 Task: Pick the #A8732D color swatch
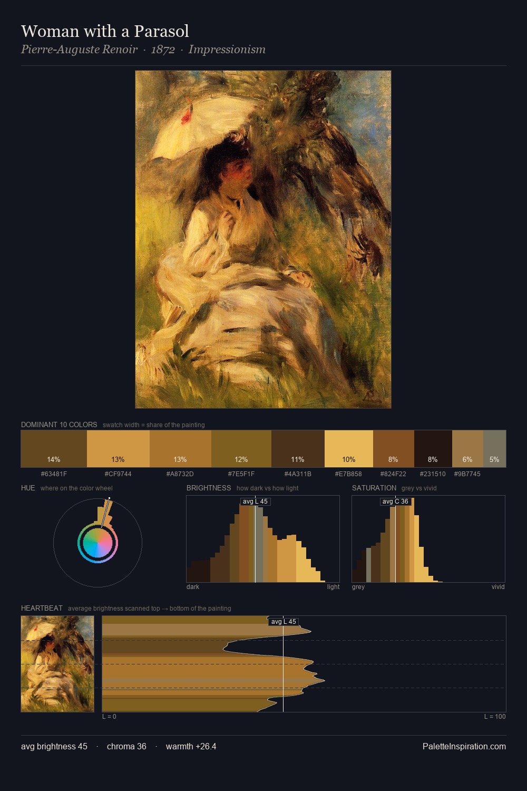[x=180, y=449]
